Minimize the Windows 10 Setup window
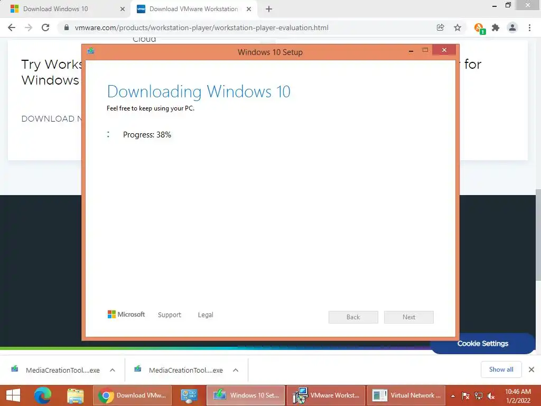The width and height of the screenshot is (541, 406). (411, 51)
